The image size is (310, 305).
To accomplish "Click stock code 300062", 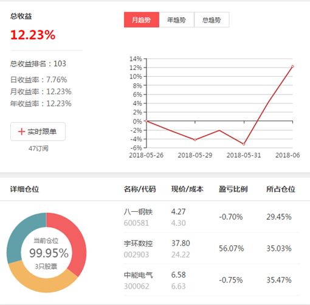I will 136,286.
